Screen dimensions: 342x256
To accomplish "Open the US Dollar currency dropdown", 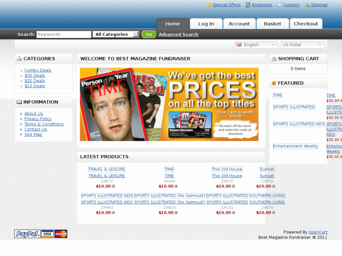I will (302, 45).
